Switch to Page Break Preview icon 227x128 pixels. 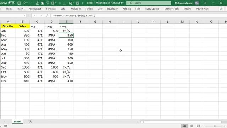[x=198, y=126]
